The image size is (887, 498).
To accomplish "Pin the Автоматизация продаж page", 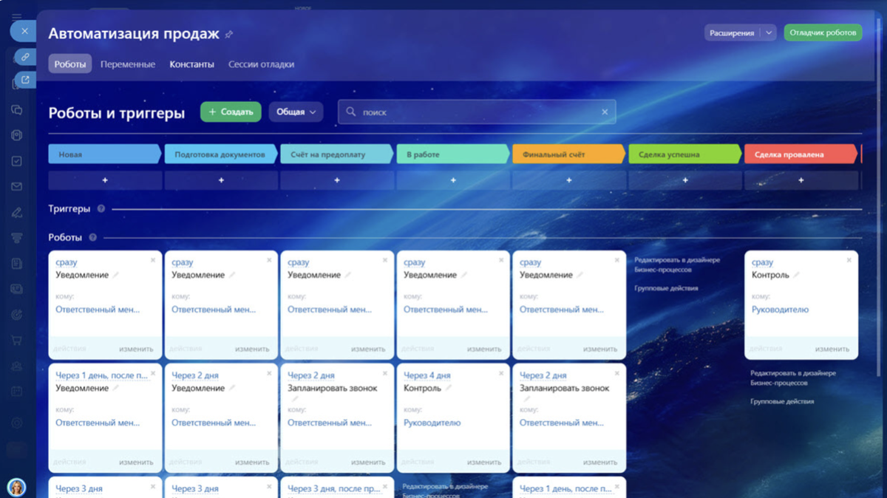I will click(229, 34).
